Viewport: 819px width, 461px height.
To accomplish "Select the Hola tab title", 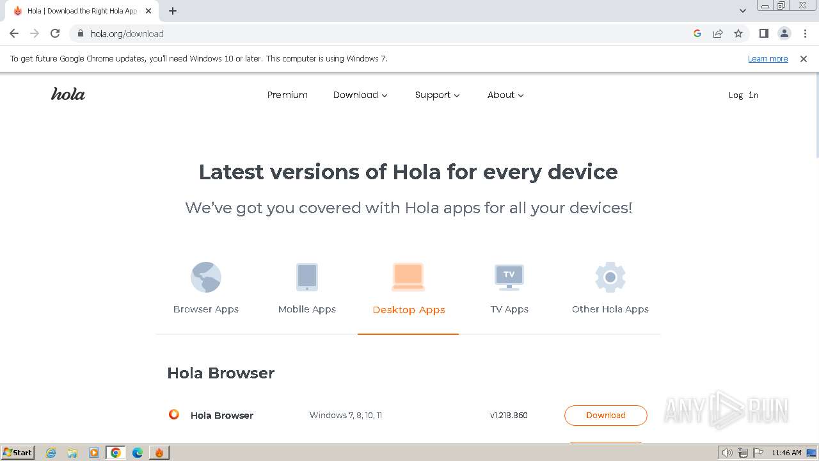I will 82,11.
